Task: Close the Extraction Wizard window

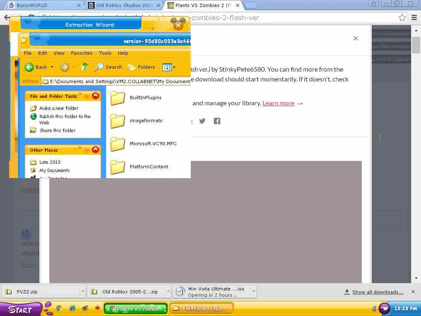Action: click(x=178, y=26)
